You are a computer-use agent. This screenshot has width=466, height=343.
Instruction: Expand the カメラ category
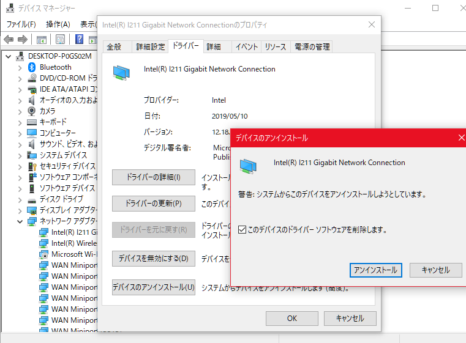(x=20, y=112)
